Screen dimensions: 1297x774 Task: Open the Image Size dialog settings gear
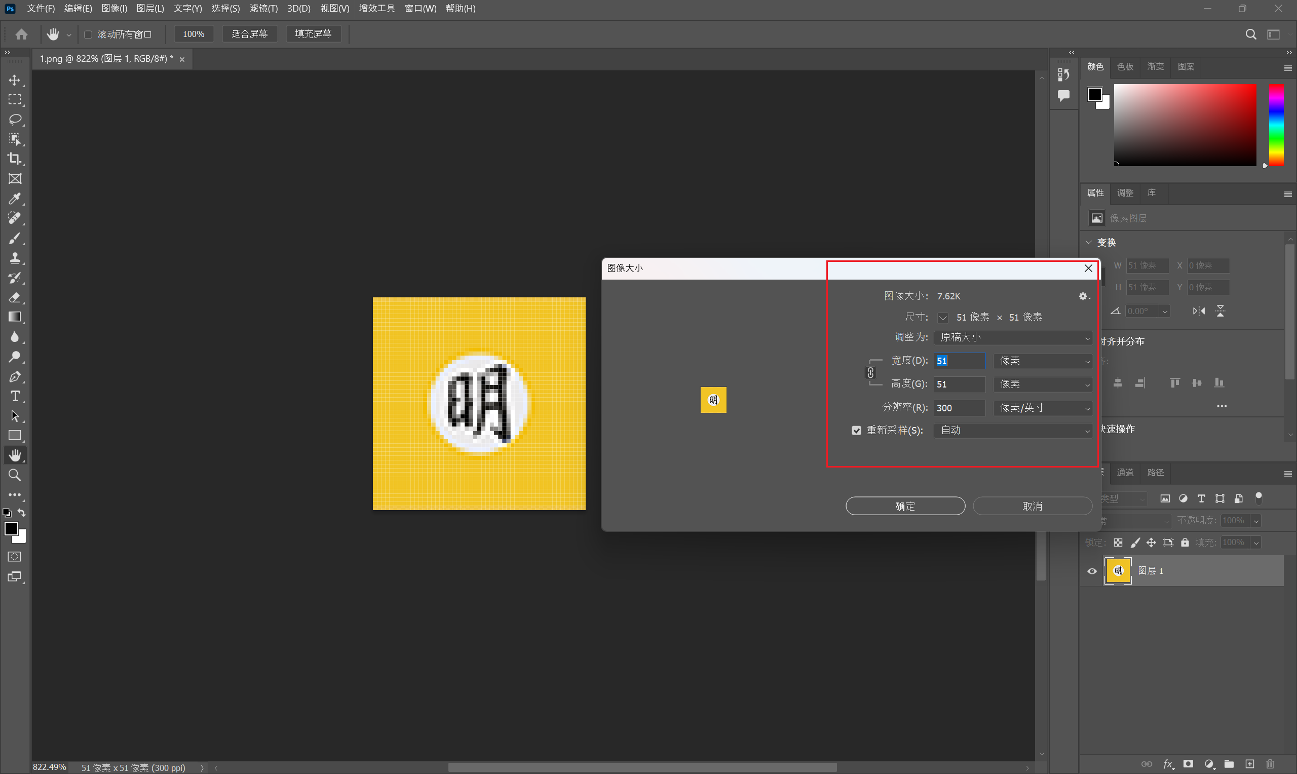1084,296
